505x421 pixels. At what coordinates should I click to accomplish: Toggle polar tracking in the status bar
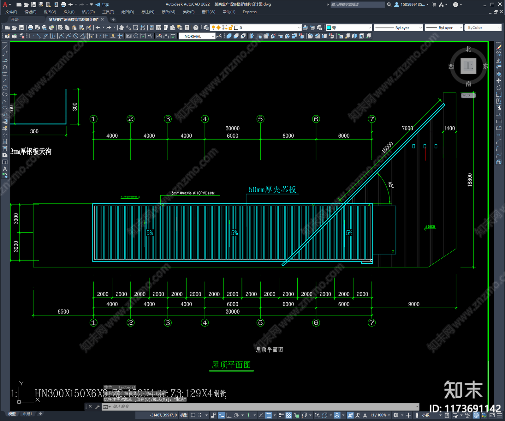click(x=236, y=415)
